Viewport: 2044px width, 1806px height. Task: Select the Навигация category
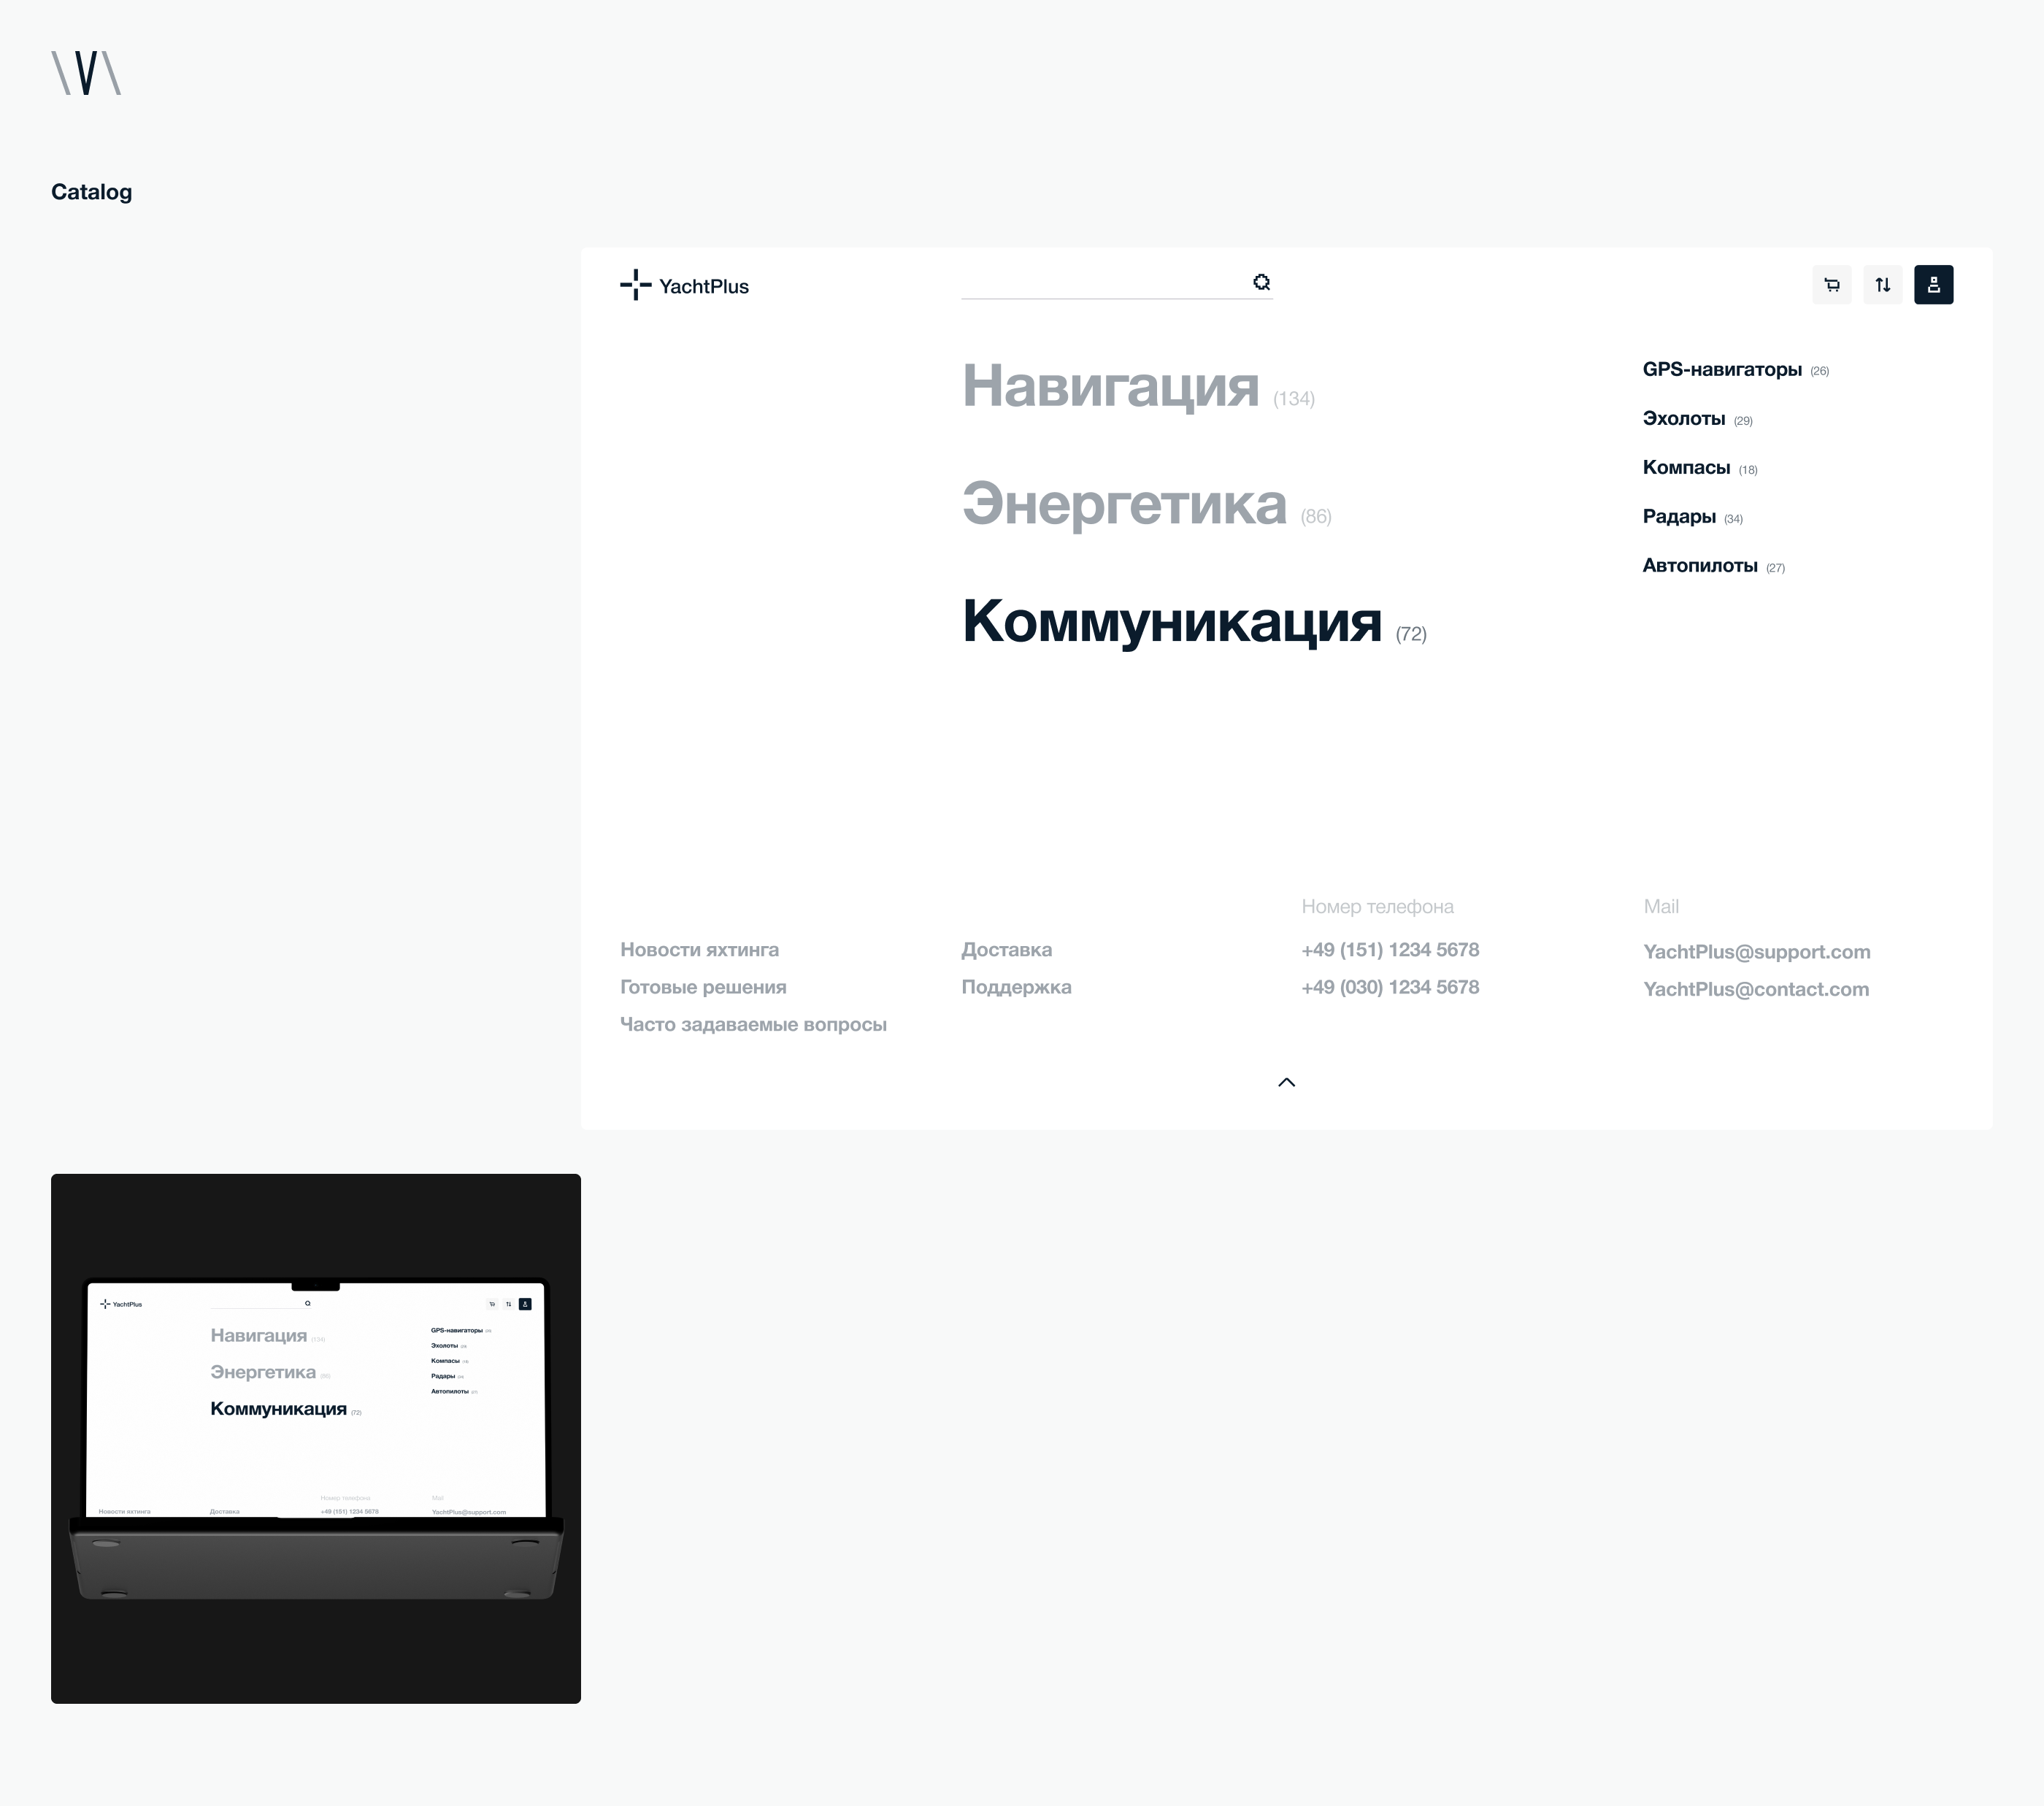1110,386
